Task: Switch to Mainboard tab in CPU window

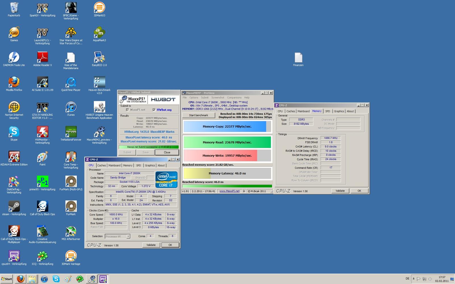Action: click(x=114, y=165)
